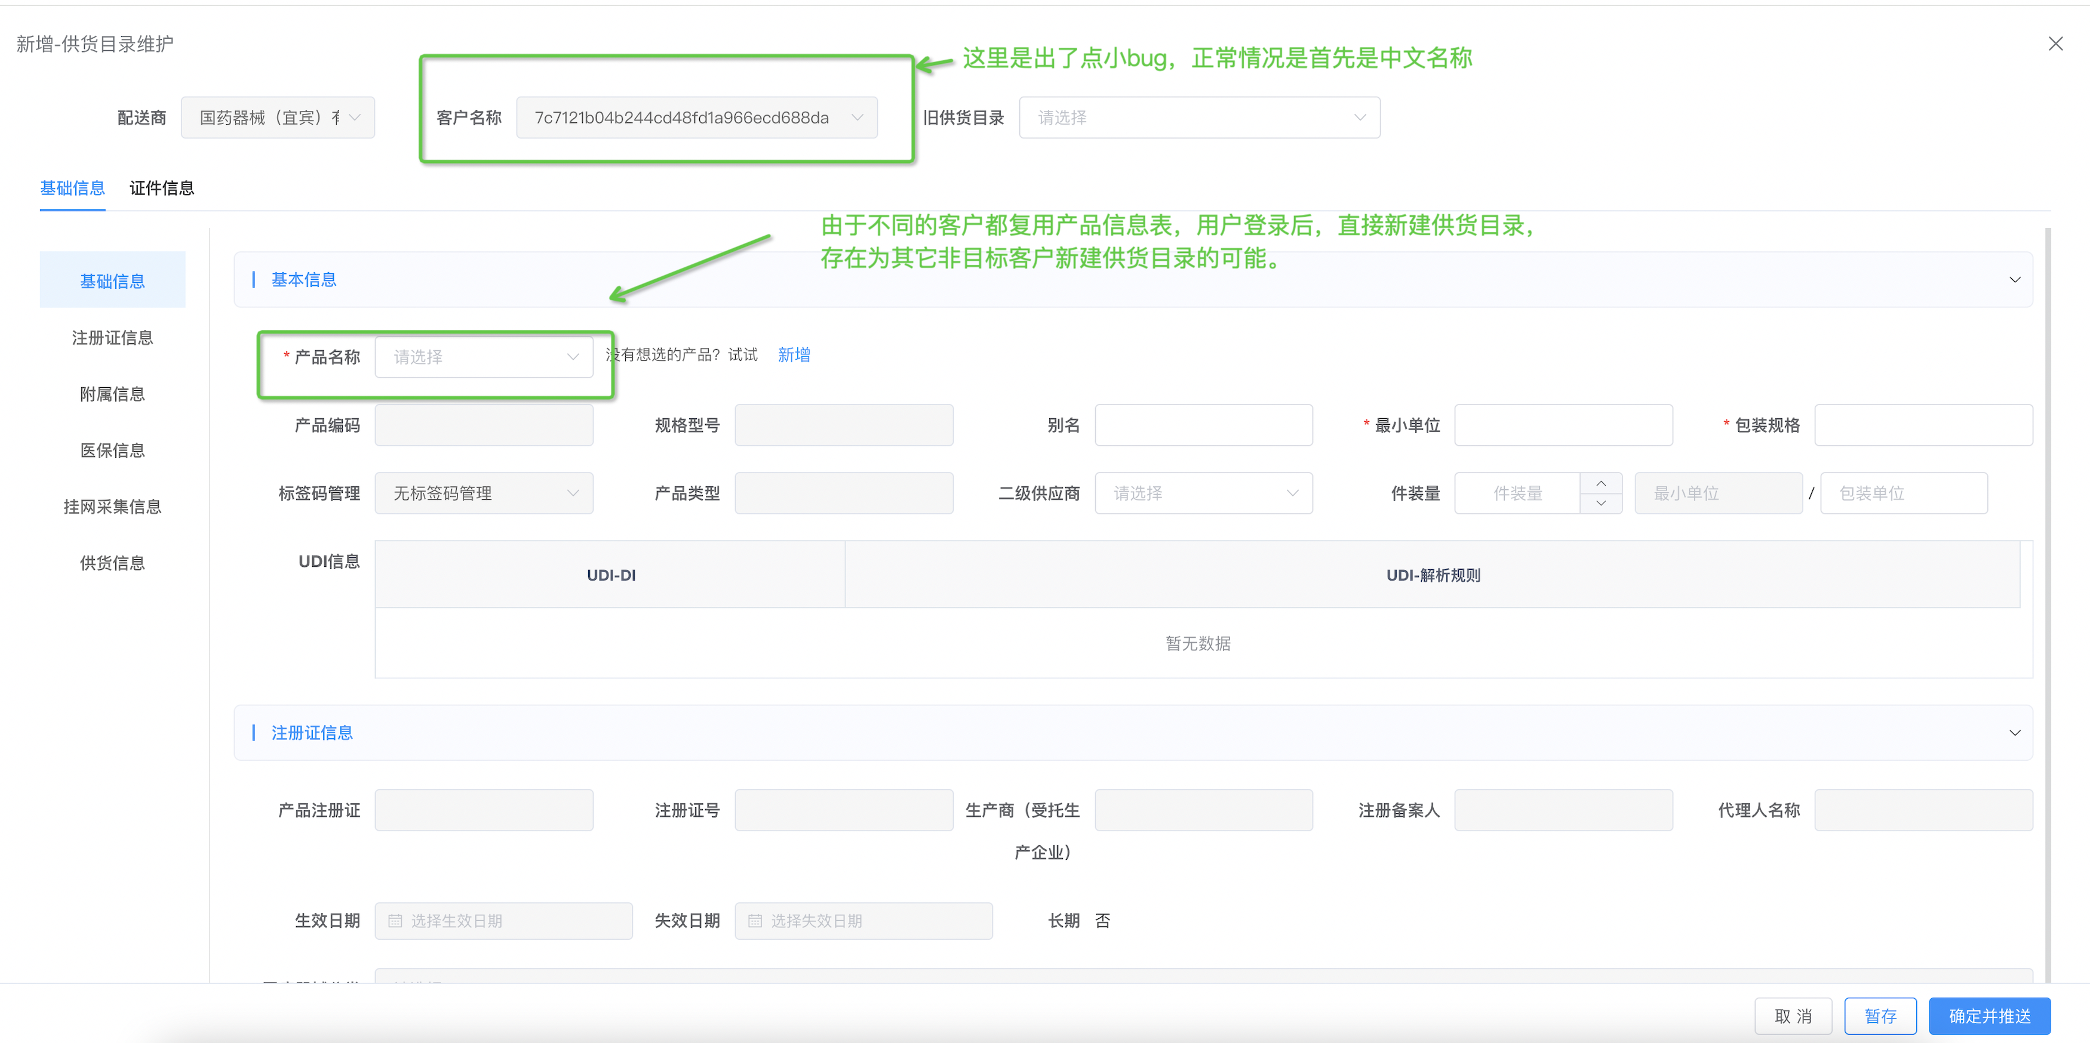The image size is (2090, 1043).
Task: Open the 产品名称 select box
Action: click(484, 357)
